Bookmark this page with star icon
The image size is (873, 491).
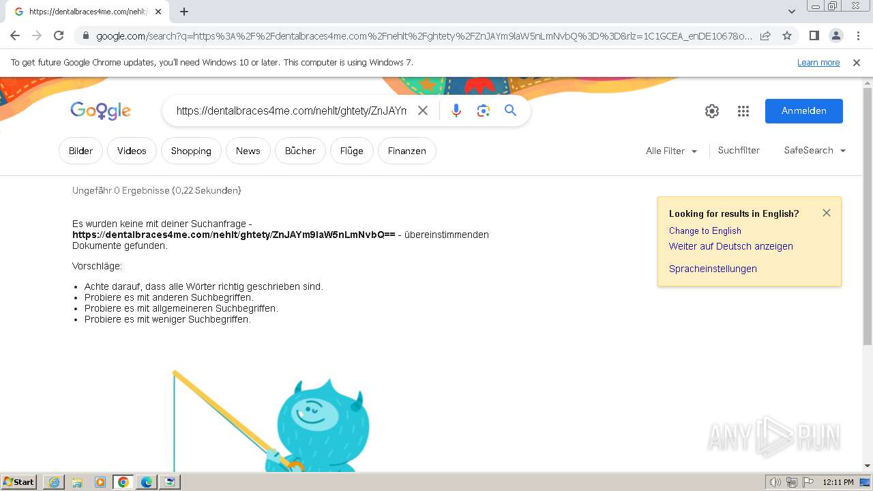787,35
